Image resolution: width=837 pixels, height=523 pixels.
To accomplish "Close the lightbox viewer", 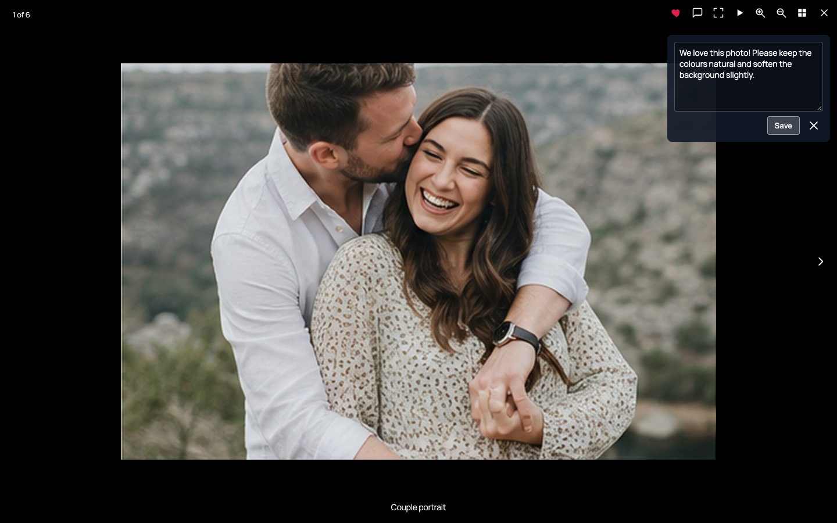I will [x=824, y=13].
